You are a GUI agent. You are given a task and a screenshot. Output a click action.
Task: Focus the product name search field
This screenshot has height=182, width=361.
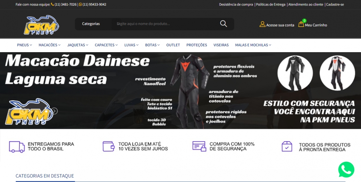pyautogui.click(x=166, y=24)
